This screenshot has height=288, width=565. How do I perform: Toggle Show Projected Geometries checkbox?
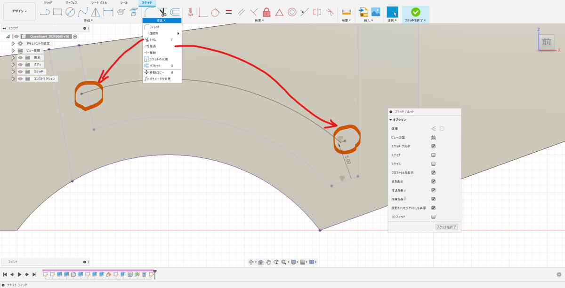pyautogui.click(x=433, y=208)
